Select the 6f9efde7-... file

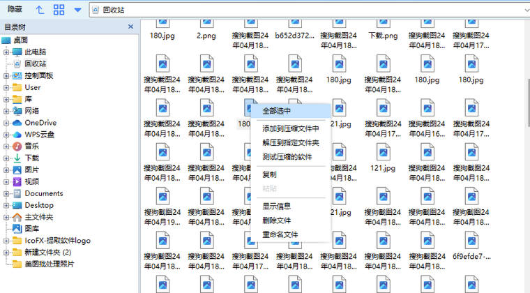[471, 246]
